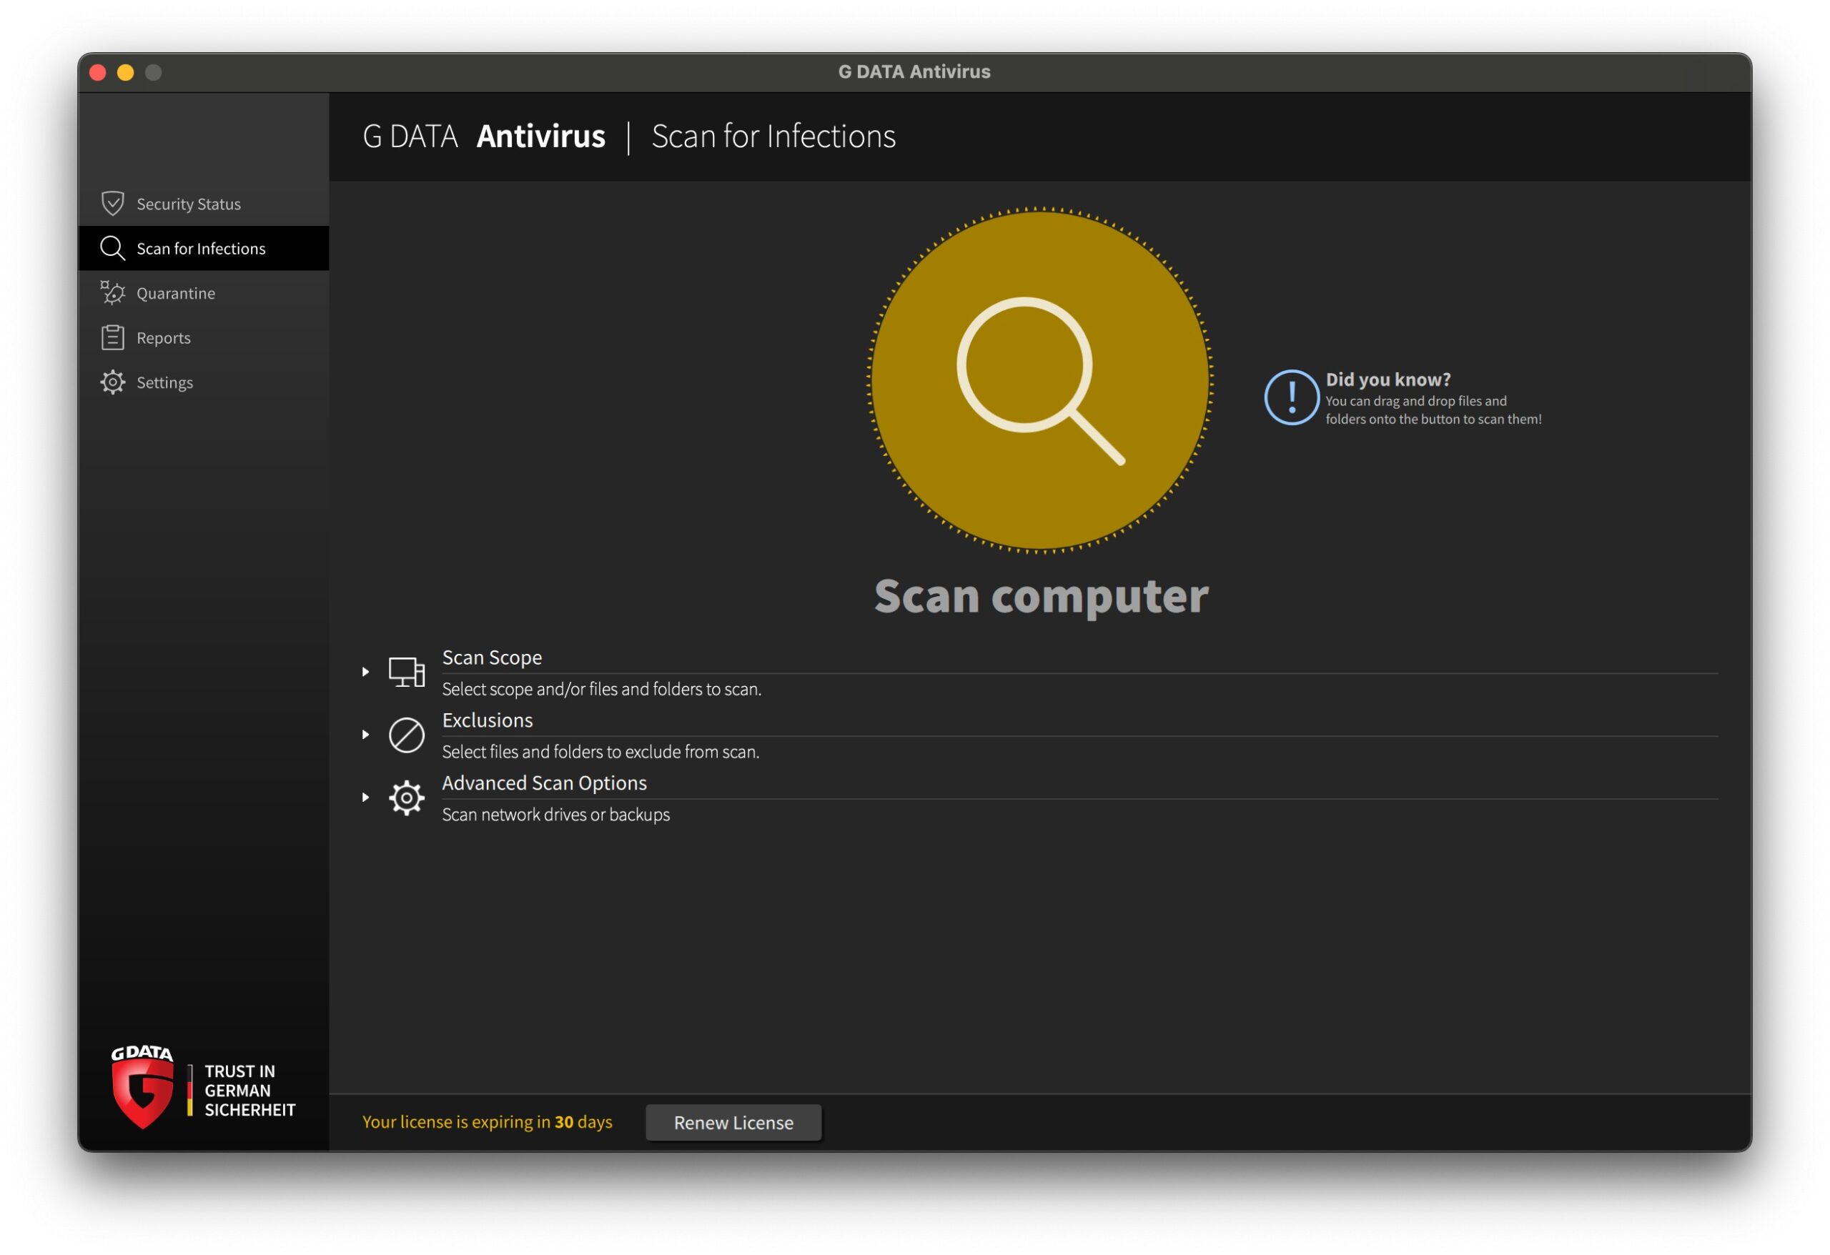This screenshot has width=1830, height=1255.
Task: Click the G DATA shield logo
Action: tap(142, 1088)
